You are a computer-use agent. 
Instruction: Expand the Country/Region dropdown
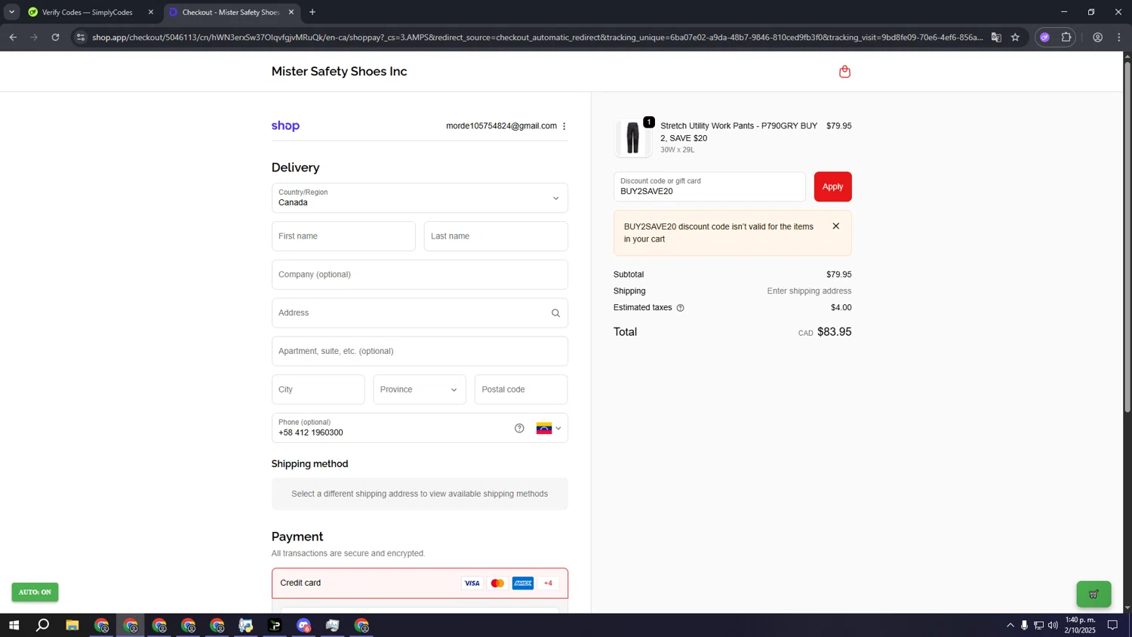click(420, 198)
